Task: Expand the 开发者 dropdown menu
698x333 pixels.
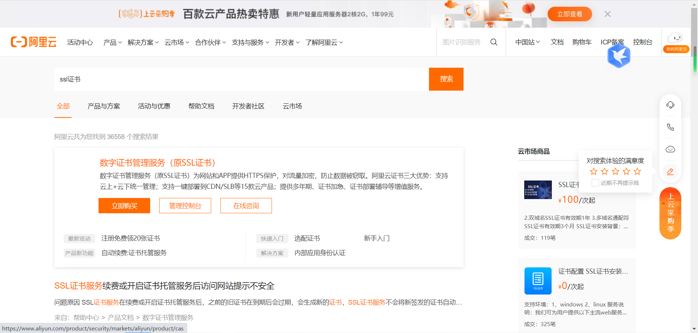Action: pos(287,43)
